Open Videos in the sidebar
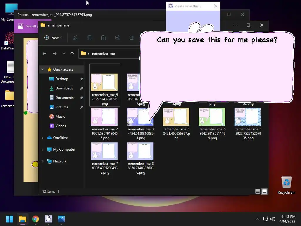Viewport: 301px width, 226px height. [x=61, y=126]
